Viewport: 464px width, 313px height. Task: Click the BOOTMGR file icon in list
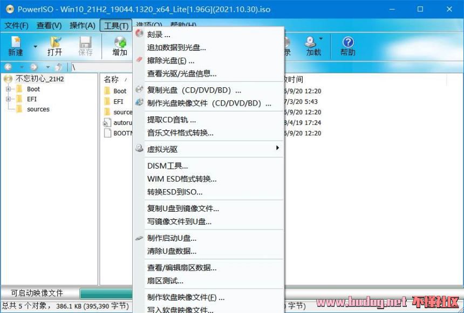tap(107, 133)
